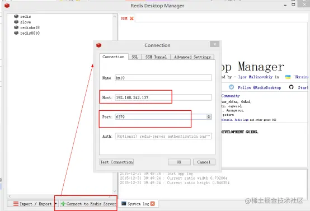
Task: Open the Import / Export dropdown arrow
Action: tap(56, 204)
